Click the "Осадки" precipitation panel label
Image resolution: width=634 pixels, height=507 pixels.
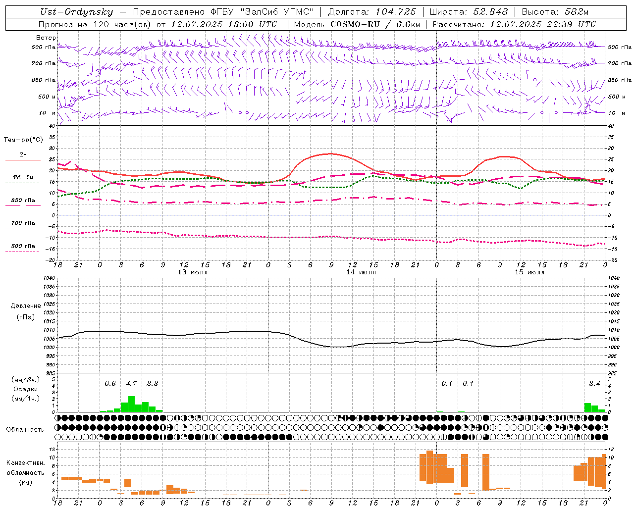point(25,389)
